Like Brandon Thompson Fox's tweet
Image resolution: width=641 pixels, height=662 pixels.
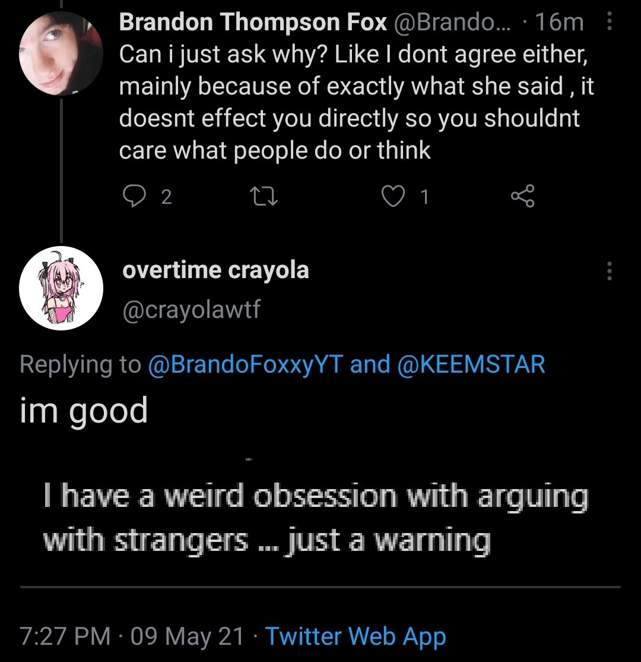pyautogui.click(x=391, y=197)
